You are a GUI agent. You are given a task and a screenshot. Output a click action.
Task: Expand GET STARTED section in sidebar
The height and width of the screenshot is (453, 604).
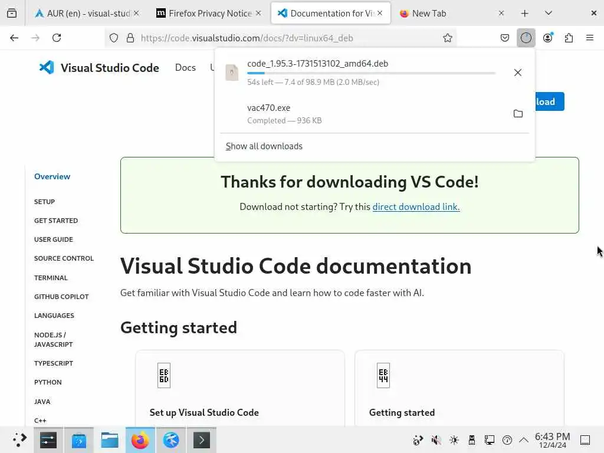(56, 221)
